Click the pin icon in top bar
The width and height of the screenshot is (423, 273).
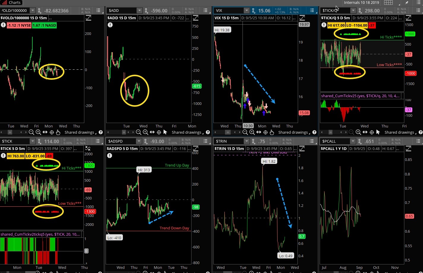coord(407,3)
